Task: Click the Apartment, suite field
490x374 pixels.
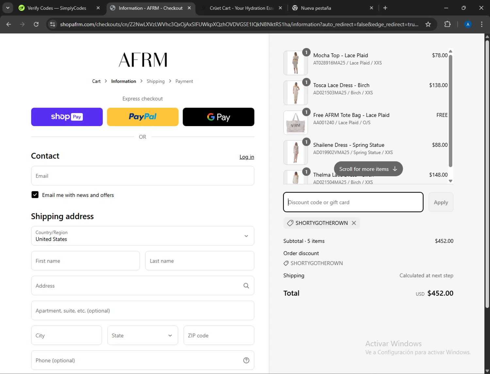Action: point(143,311)
